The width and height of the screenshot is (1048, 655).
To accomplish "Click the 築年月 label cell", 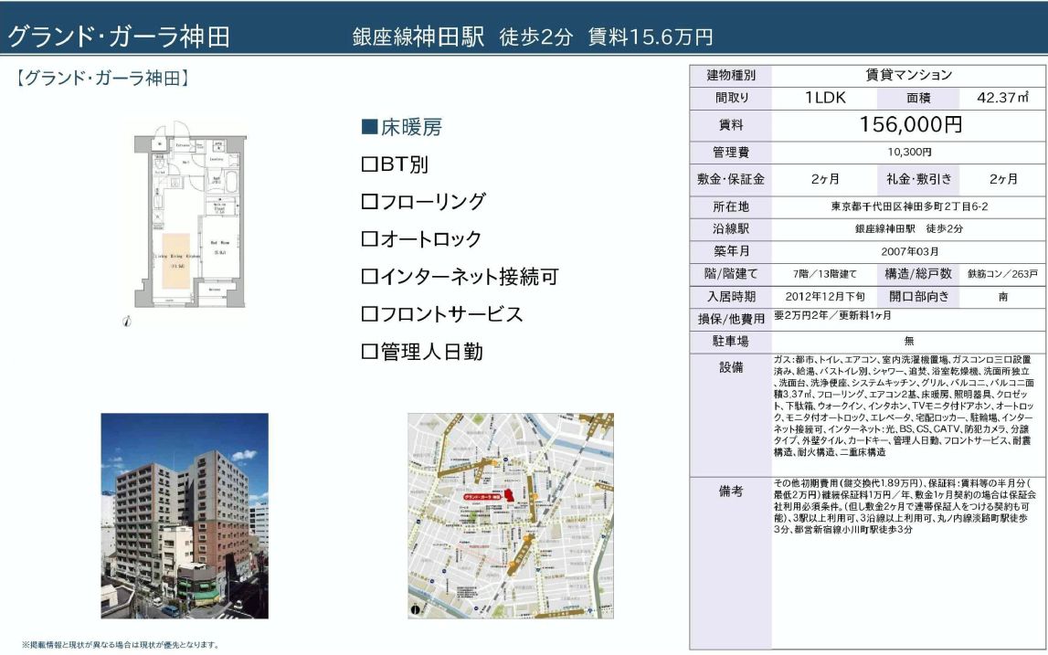I will click(731, 251).
